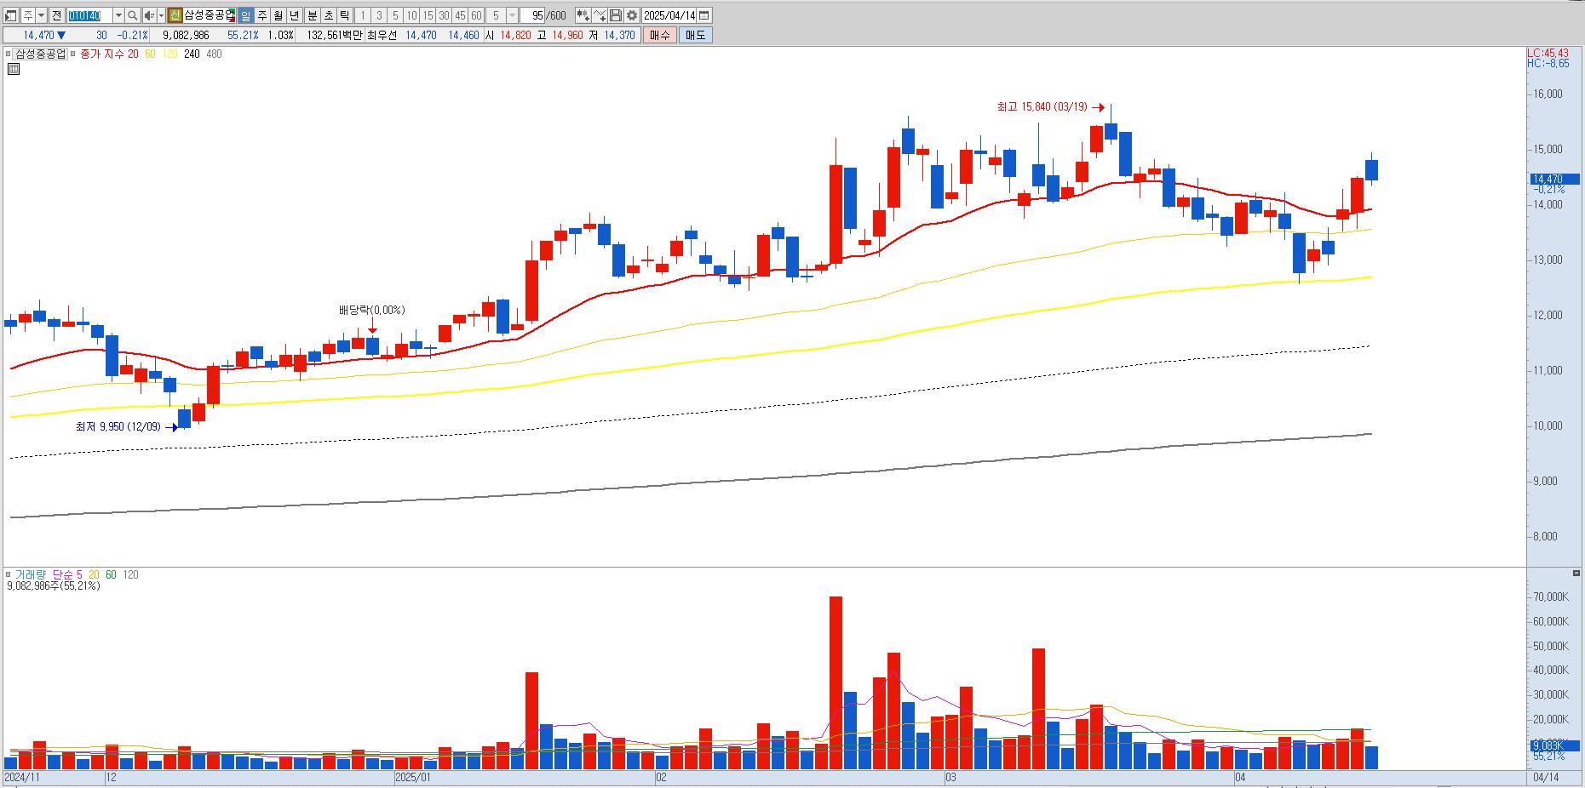Click the 매도 sell button
1585x788 pixels.
click(x=695, y=35)
